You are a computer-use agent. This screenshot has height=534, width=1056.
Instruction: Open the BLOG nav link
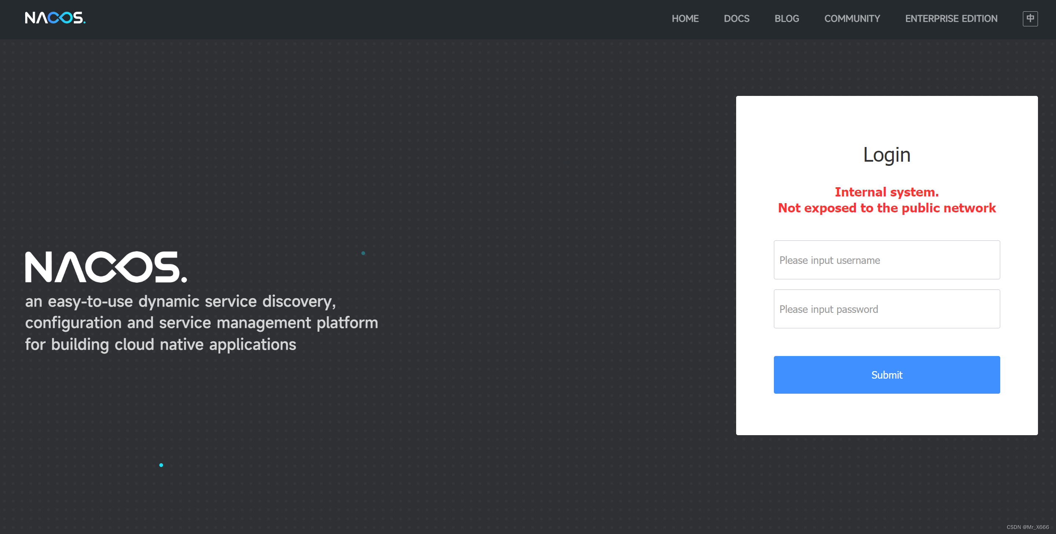tap(786, 18)
